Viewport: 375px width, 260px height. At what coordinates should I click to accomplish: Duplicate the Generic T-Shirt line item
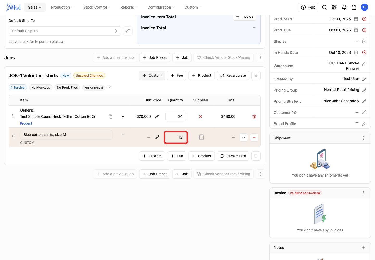pos(110,116)
